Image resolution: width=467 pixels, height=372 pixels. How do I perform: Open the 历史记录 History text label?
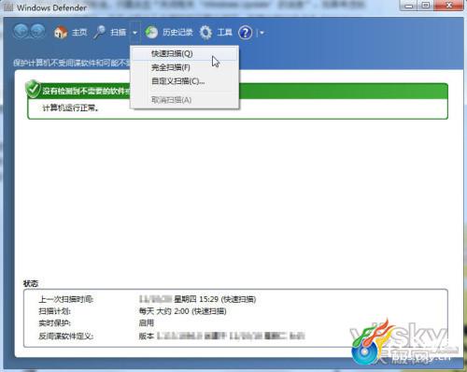(x=177, y=33)
